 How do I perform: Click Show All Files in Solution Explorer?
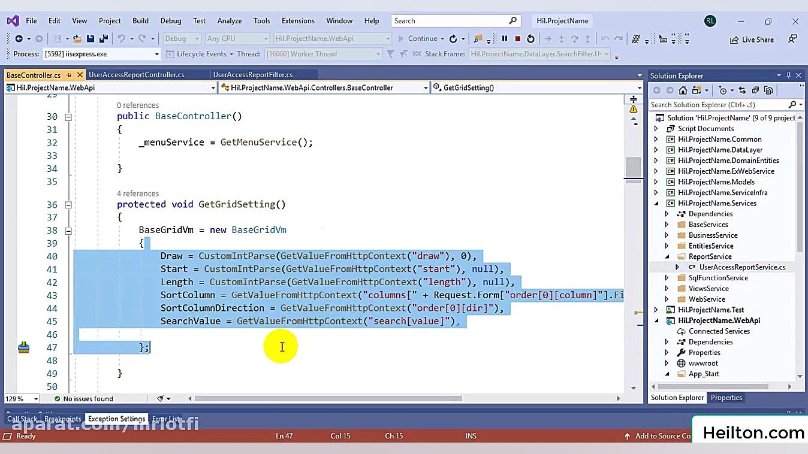767,90
